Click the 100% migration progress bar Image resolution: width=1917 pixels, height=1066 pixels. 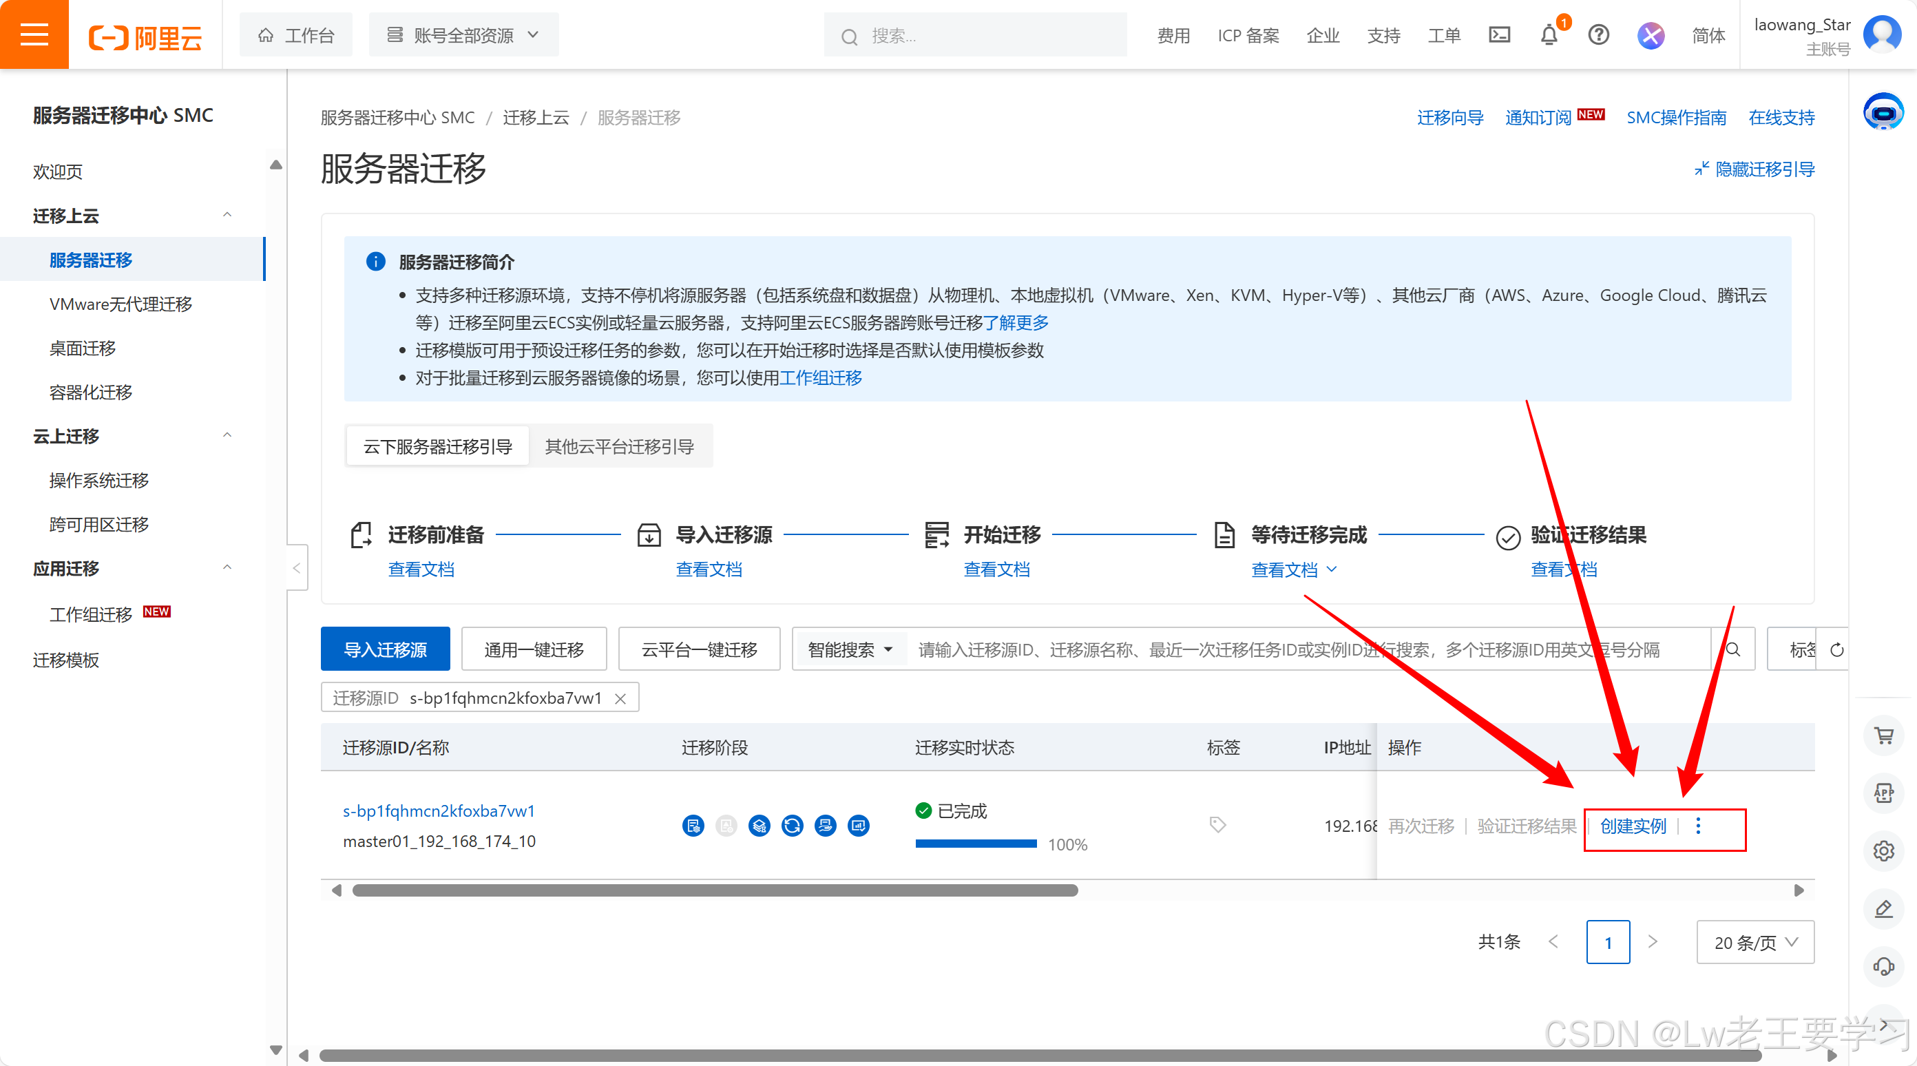point(976,844)
